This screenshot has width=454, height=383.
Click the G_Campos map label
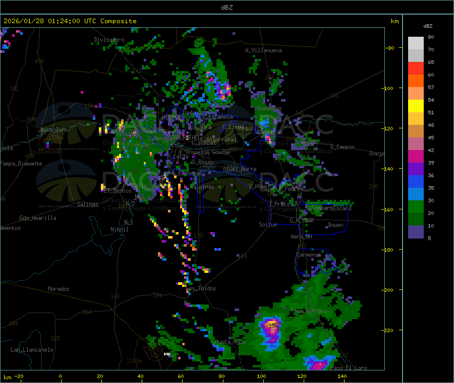click(x=343, y=147)
